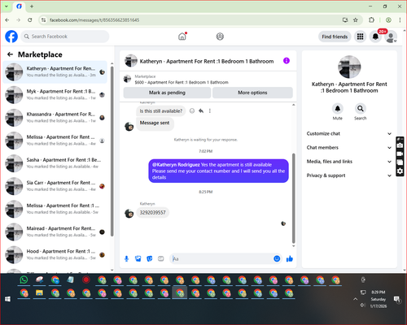Click the chat messages vertical scrollbar
Viewport: 407px width, 325px height.
(293, 198)
